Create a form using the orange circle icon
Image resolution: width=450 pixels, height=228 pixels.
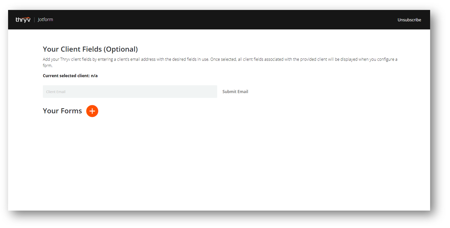tap(92, 111)
